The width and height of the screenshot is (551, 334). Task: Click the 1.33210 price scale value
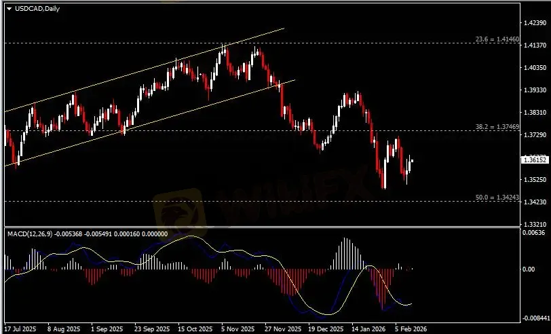tap(535, 224)
